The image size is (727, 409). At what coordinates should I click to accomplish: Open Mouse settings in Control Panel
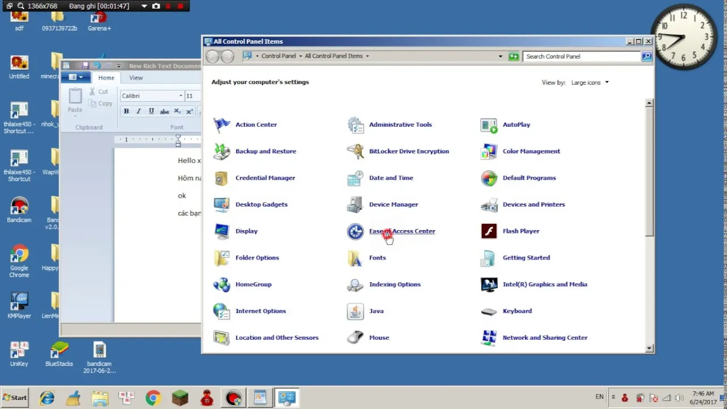coord(379,337)
